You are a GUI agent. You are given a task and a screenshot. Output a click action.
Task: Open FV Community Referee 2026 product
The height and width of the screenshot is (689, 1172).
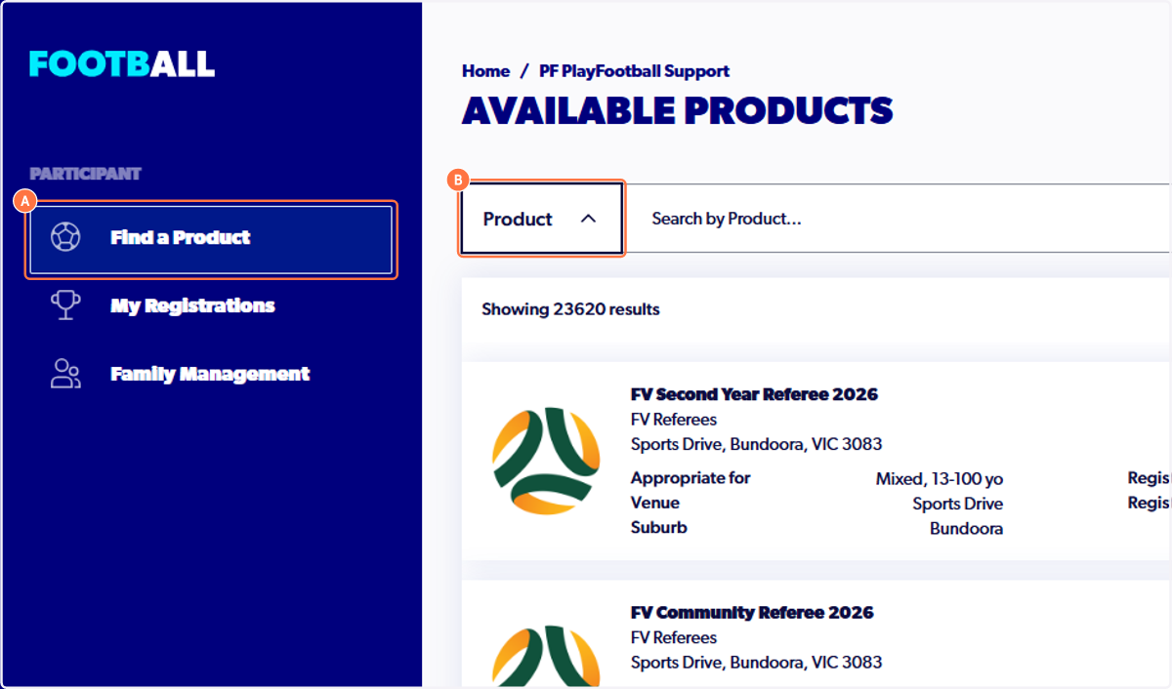tap(752, 613)
